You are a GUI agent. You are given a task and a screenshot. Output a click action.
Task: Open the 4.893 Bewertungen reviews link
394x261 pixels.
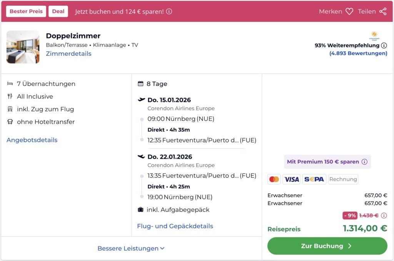pos(358,53)
